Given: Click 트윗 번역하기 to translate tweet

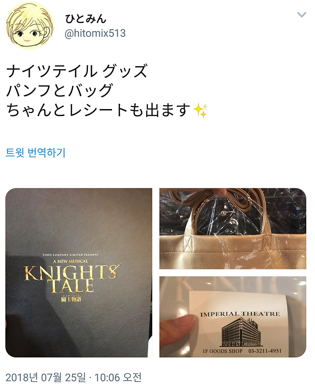Looking at the screenshot, I should [35, 152].
